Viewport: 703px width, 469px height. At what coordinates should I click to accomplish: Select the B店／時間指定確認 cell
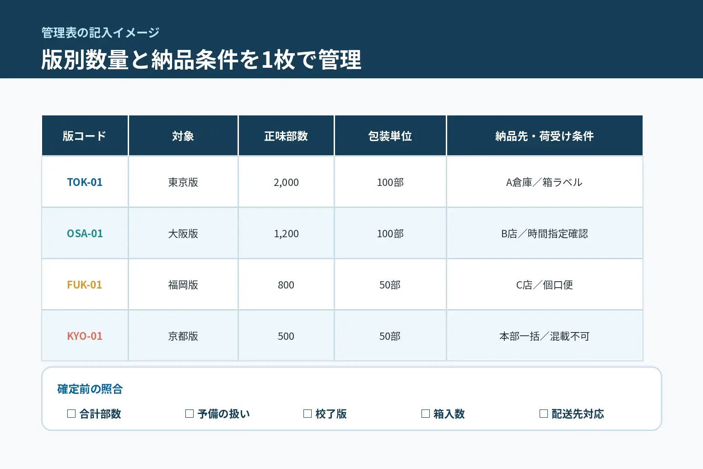[545, 234]
